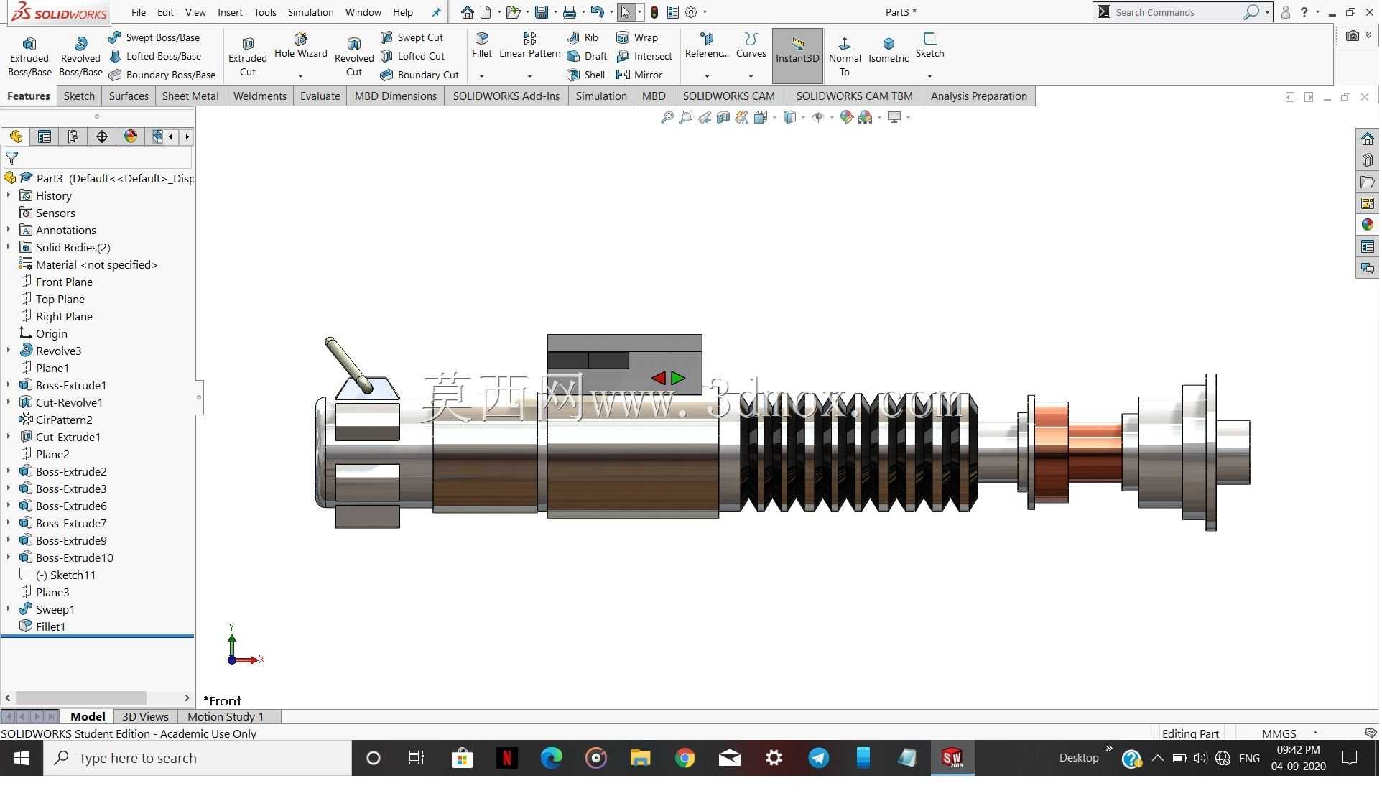
Task: Toggle the Instant3D mode
Action: click(x=797, y=56)
